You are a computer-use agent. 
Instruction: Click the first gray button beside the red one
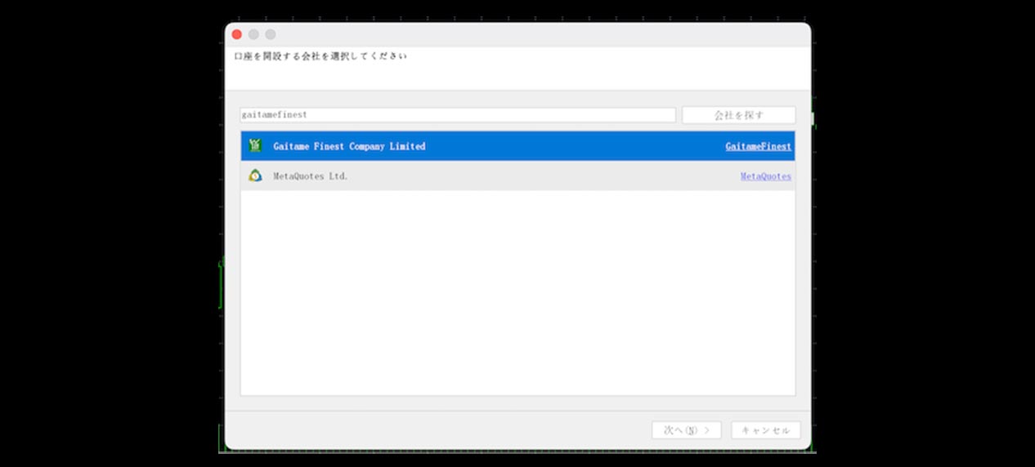253,34
